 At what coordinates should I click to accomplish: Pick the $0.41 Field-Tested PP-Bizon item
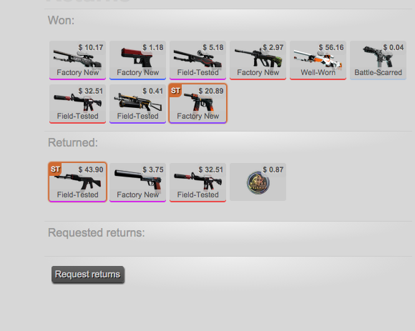[x=137, y=104]
